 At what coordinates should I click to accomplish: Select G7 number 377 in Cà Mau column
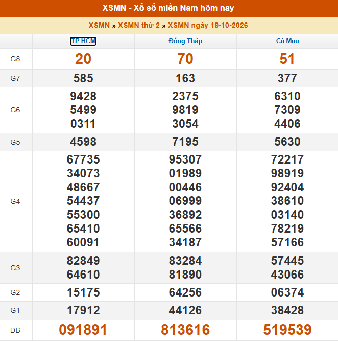[287, 78]
